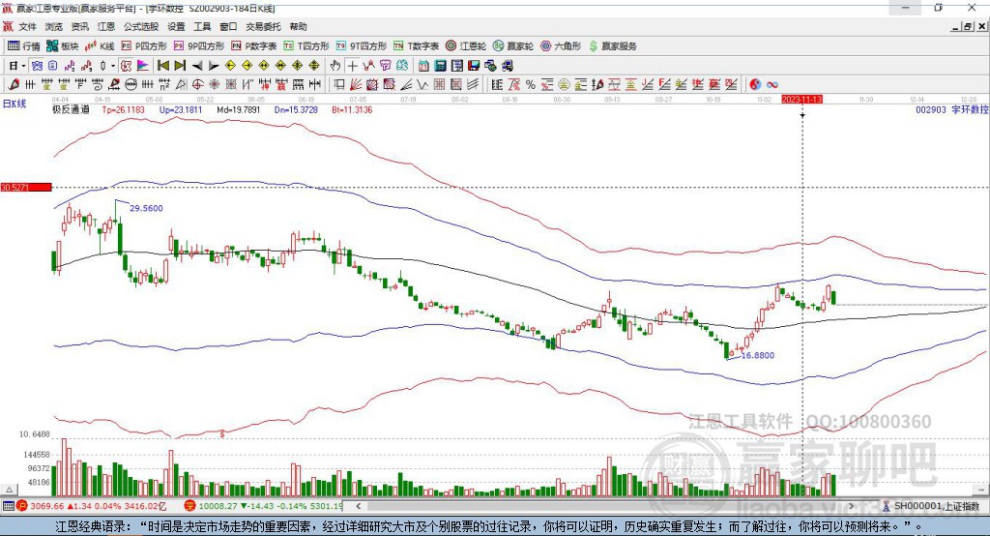This screenshot has width=990, height=536.
Task: Click horizontal scrollbar right arrow
Action: [x=851, y=506]
